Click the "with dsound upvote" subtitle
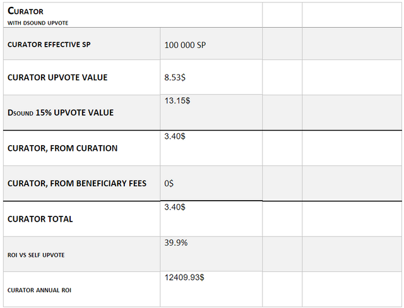 tap(38, 23)
